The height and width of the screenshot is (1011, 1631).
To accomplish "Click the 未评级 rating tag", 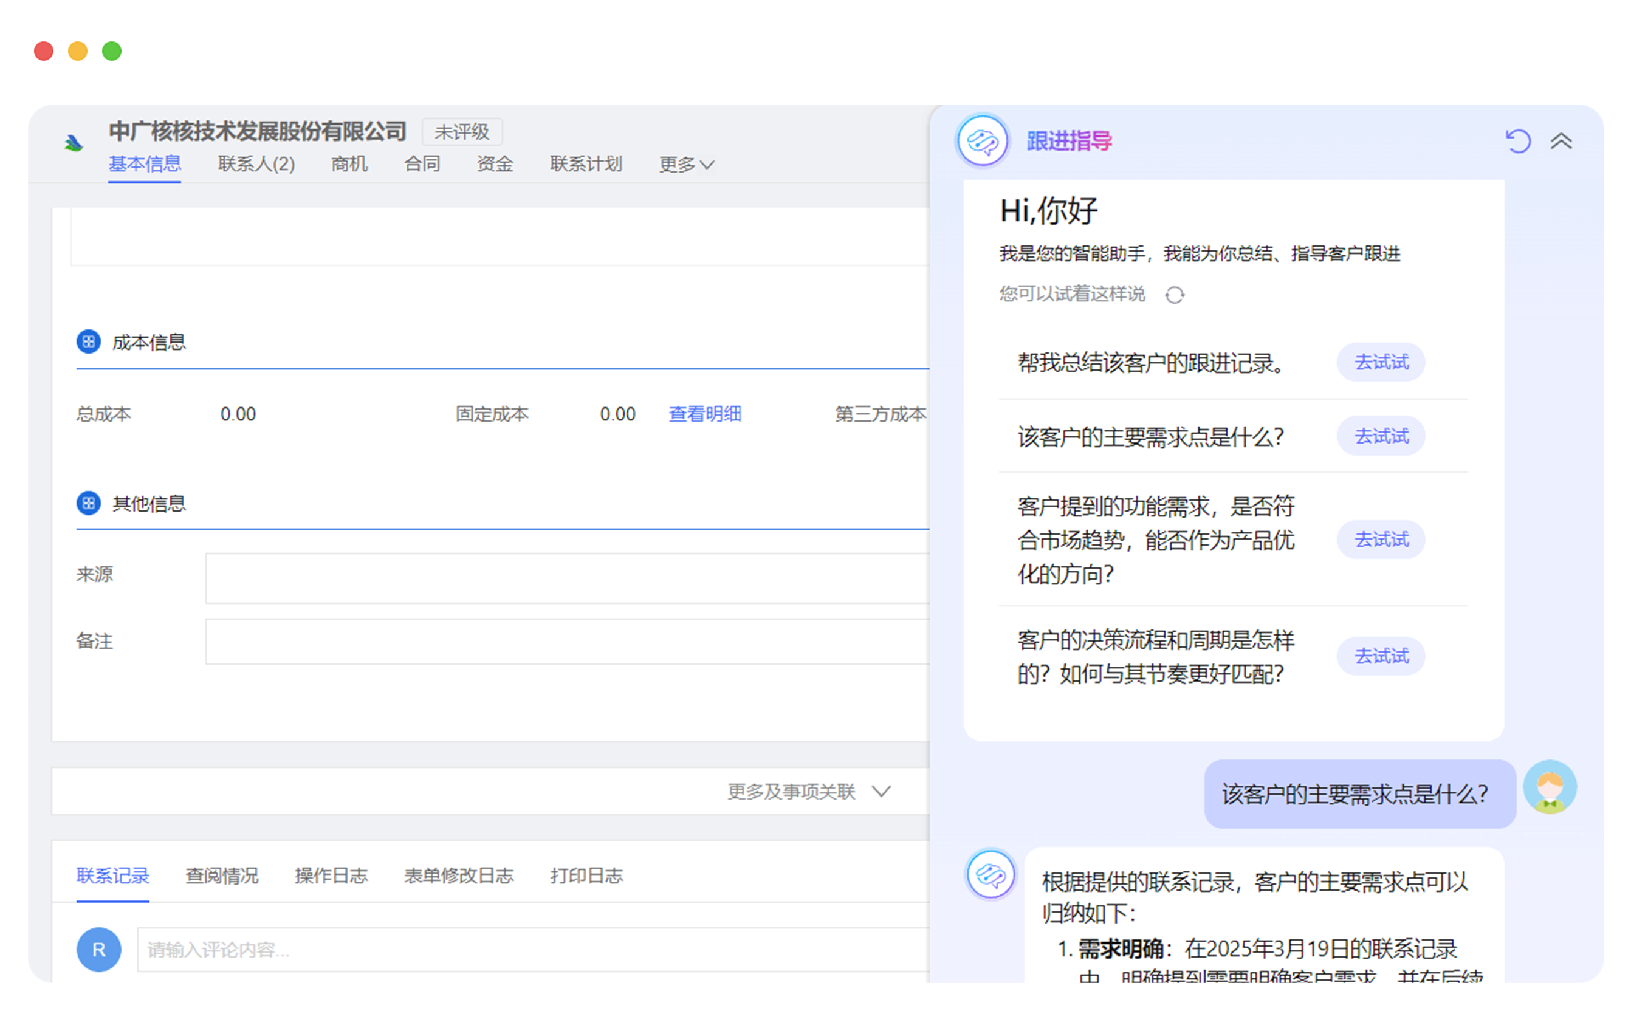I will pos(461,132).
